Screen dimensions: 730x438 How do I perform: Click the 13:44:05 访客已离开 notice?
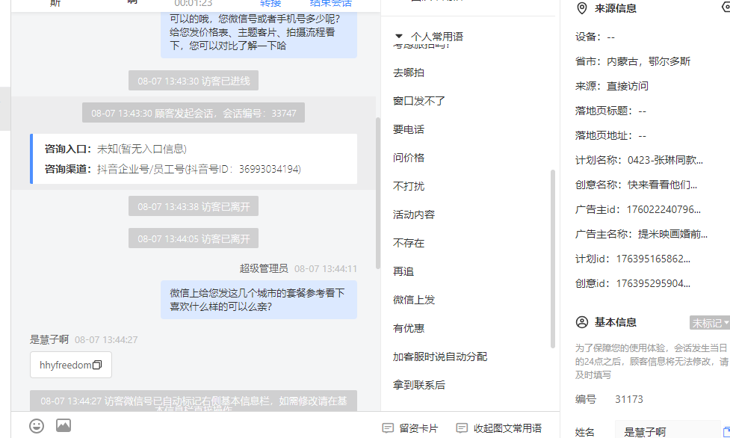[x=194, y=238]
